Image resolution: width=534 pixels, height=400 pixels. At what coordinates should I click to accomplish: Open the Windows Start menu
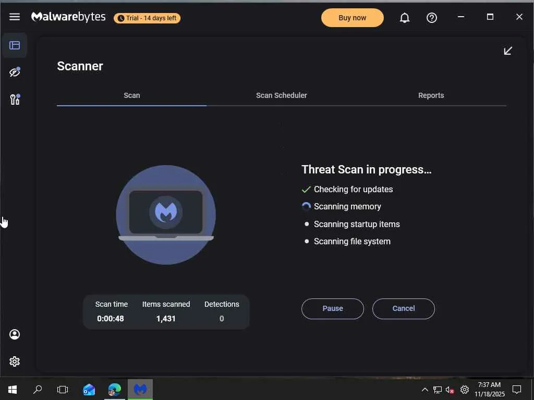[x=13, y=390]
